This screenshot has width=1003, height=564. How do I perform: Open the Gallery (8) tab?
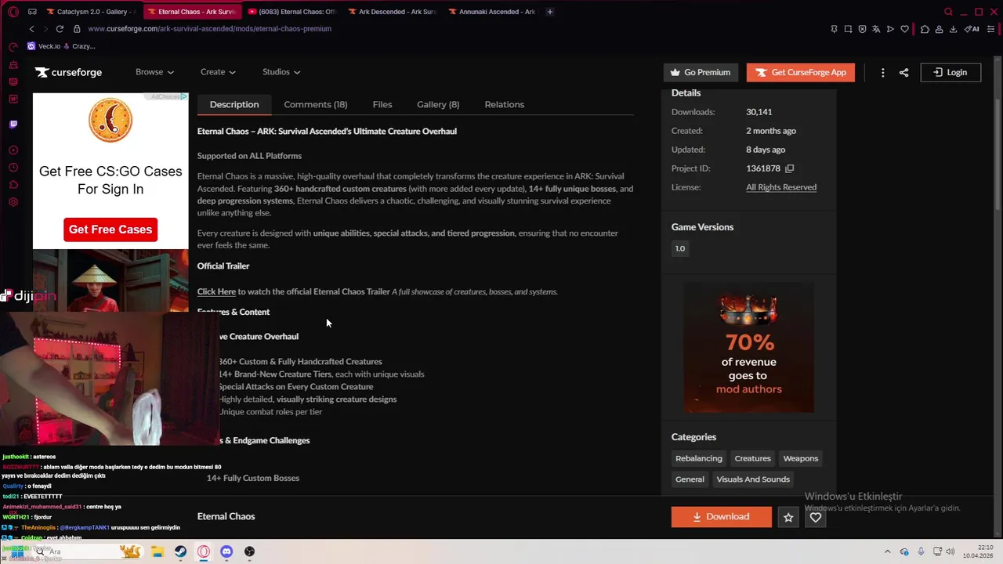coord(438,104)
